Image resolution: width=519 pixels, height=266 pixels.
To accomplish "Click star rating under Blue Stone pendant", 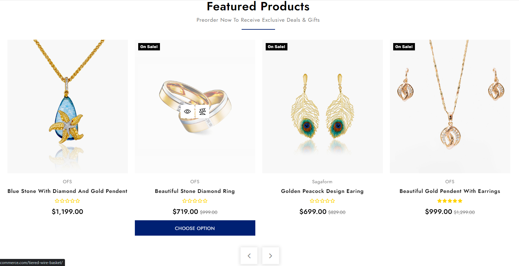I will click(67, 201).
